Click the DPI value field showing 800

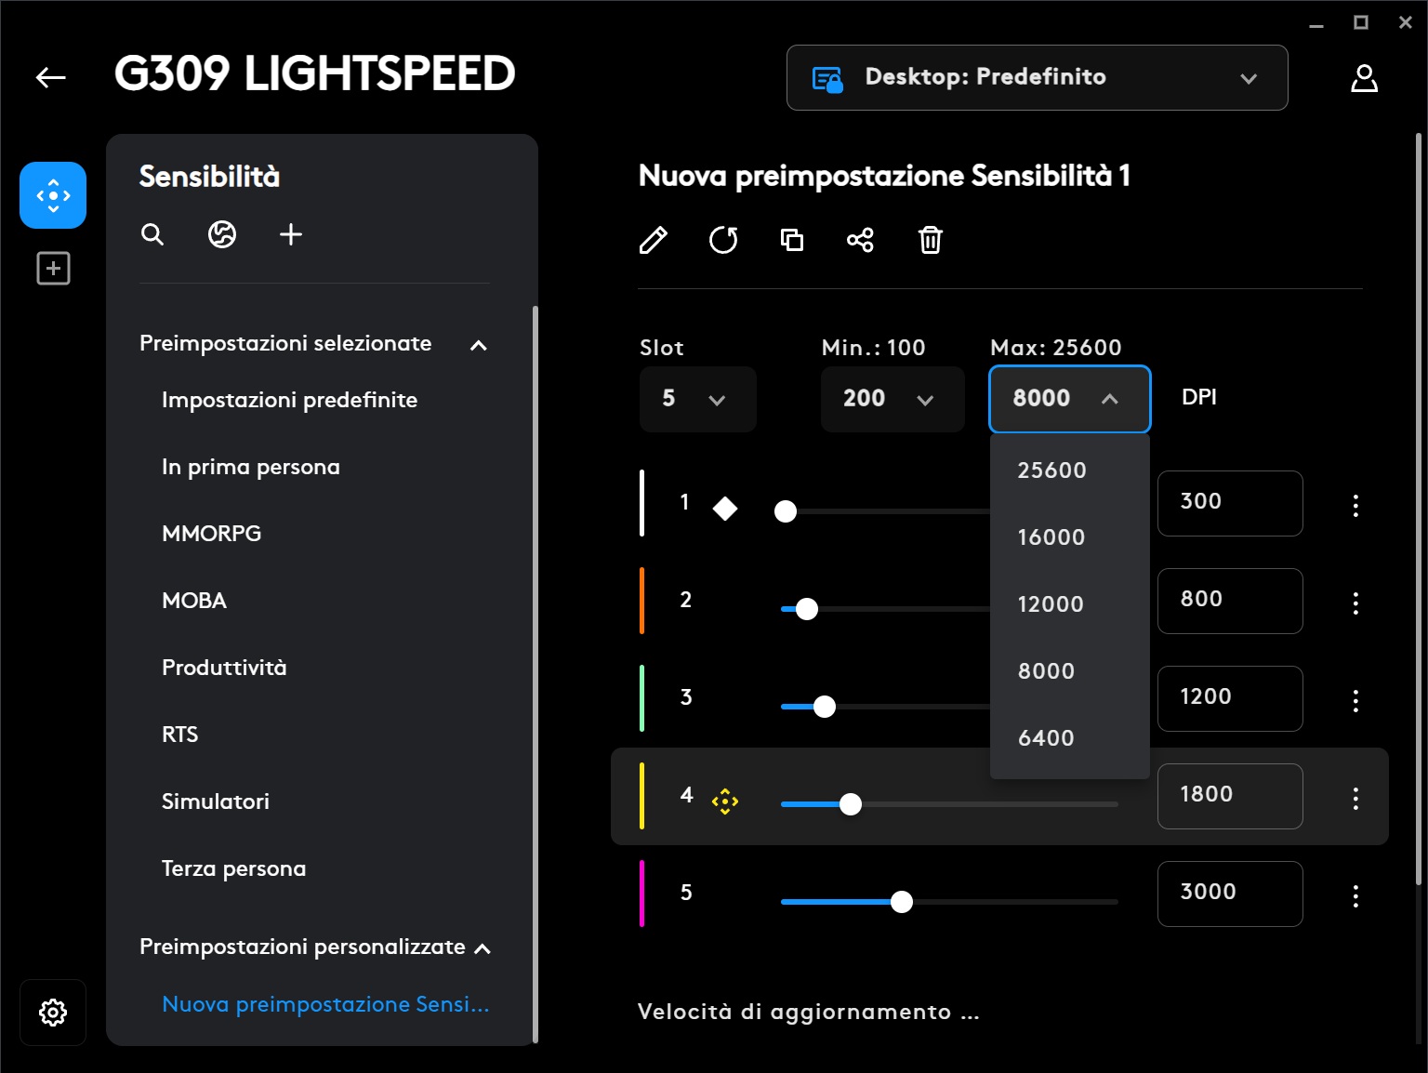pos(1230,601)
